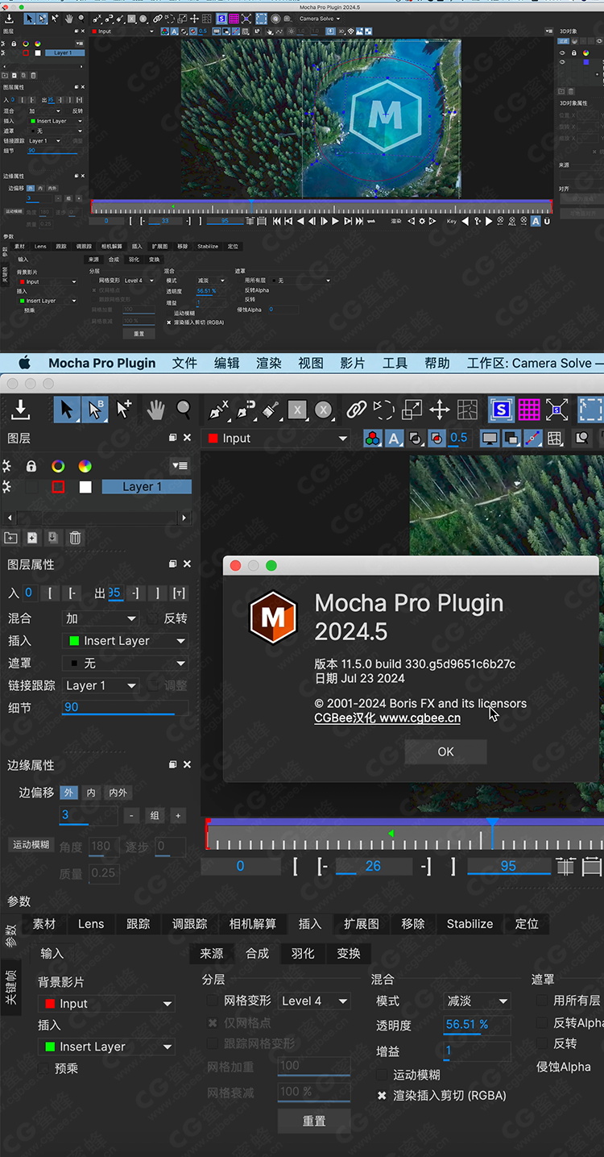The width and height of the screenshot is (604, 1157).
Task: Open the Apple menu
Action: click(24, 363)
